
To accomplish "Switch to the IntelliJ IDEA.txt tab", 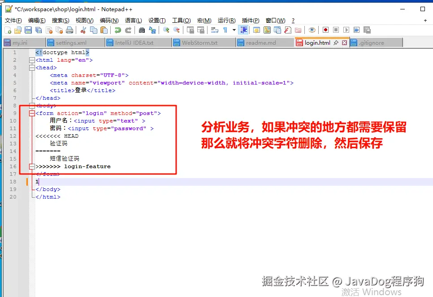I will [139, 42].
